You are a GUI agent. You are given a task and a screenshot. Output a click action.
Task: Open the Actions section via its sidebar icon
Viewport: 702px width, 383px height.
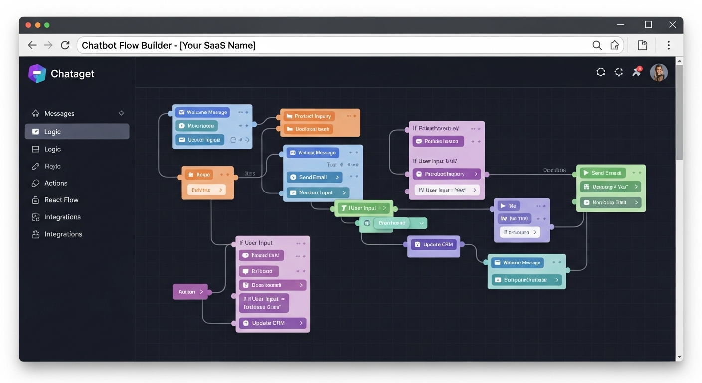tap(35, 183)
